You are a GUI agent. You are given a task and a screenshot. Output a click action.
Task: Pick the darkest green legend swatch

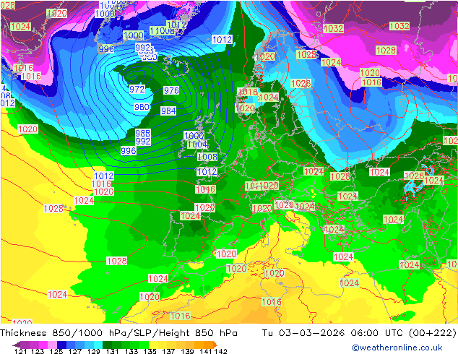point(107,345)
